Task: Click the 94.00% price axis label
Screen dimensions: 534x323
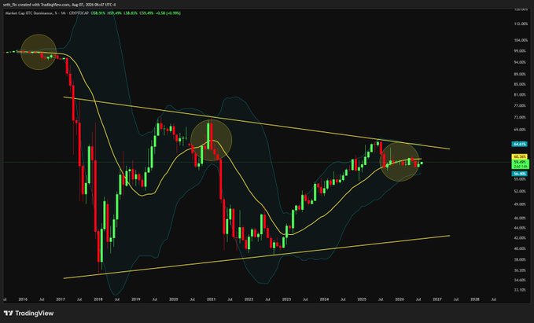Action: coord(521,62)
